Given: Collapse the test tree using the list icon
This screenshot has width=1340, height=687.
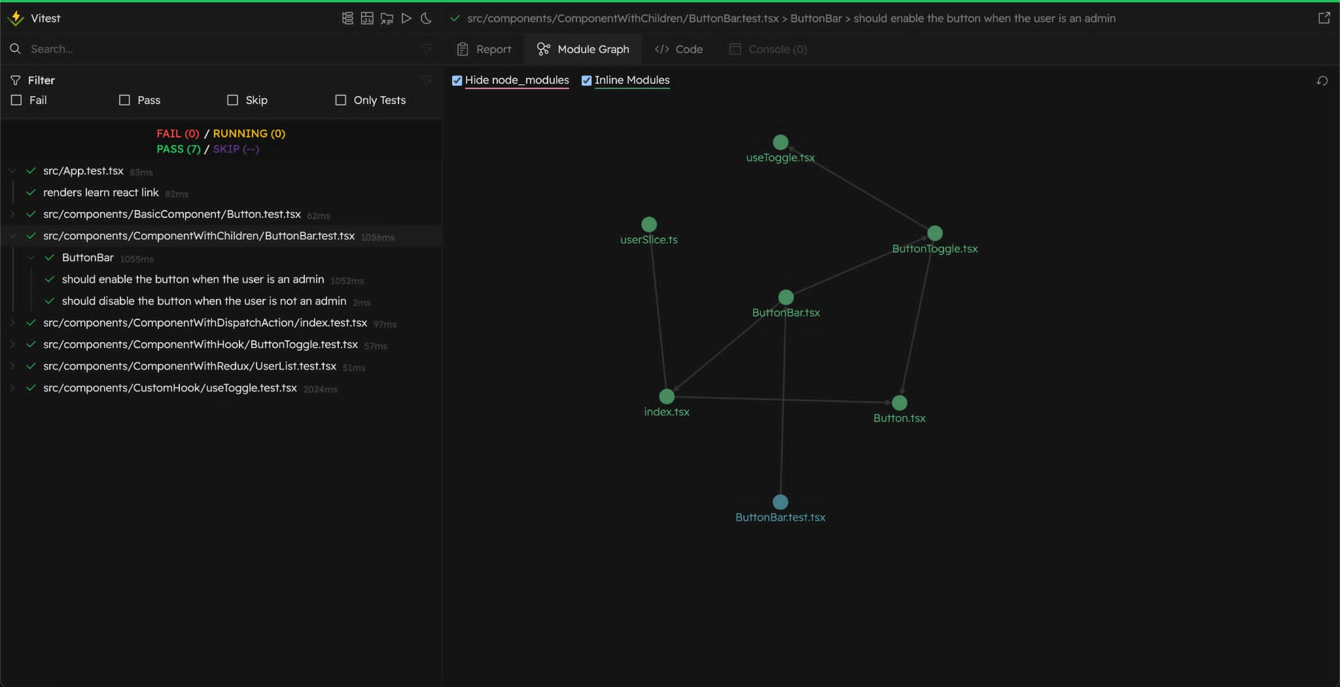Looking at the screenshot, I should pyautogui.click(x=346, y=18).
